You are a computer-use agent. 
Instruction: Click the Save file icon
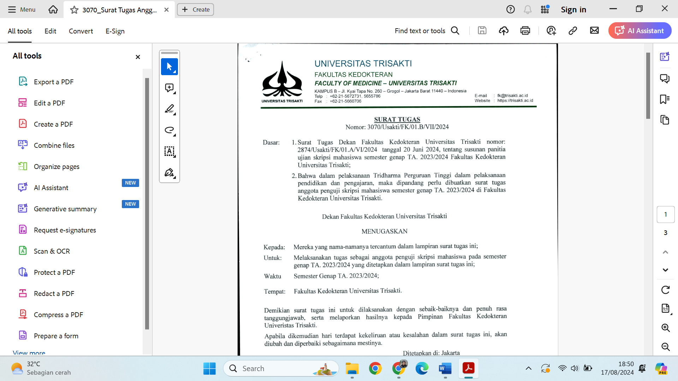click(x=482, y=31)
